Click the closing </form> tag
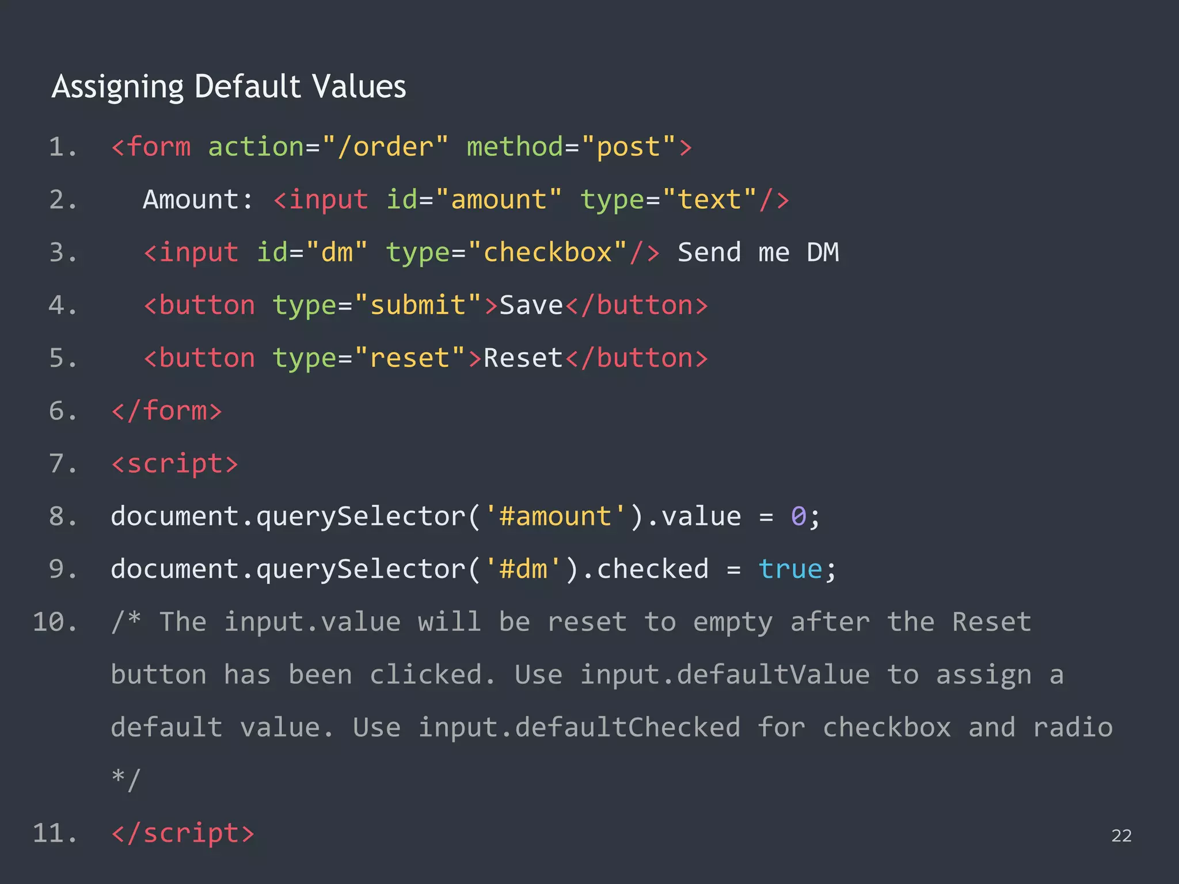Viewport: 1179px width, 884px height. 166,411
